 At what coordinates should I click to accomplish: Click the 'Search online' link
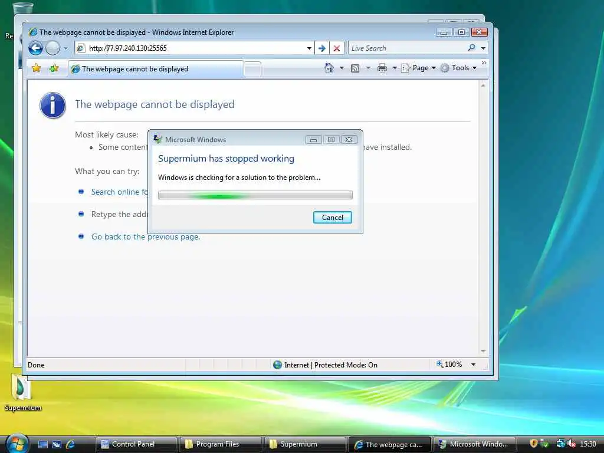point(119,192)
